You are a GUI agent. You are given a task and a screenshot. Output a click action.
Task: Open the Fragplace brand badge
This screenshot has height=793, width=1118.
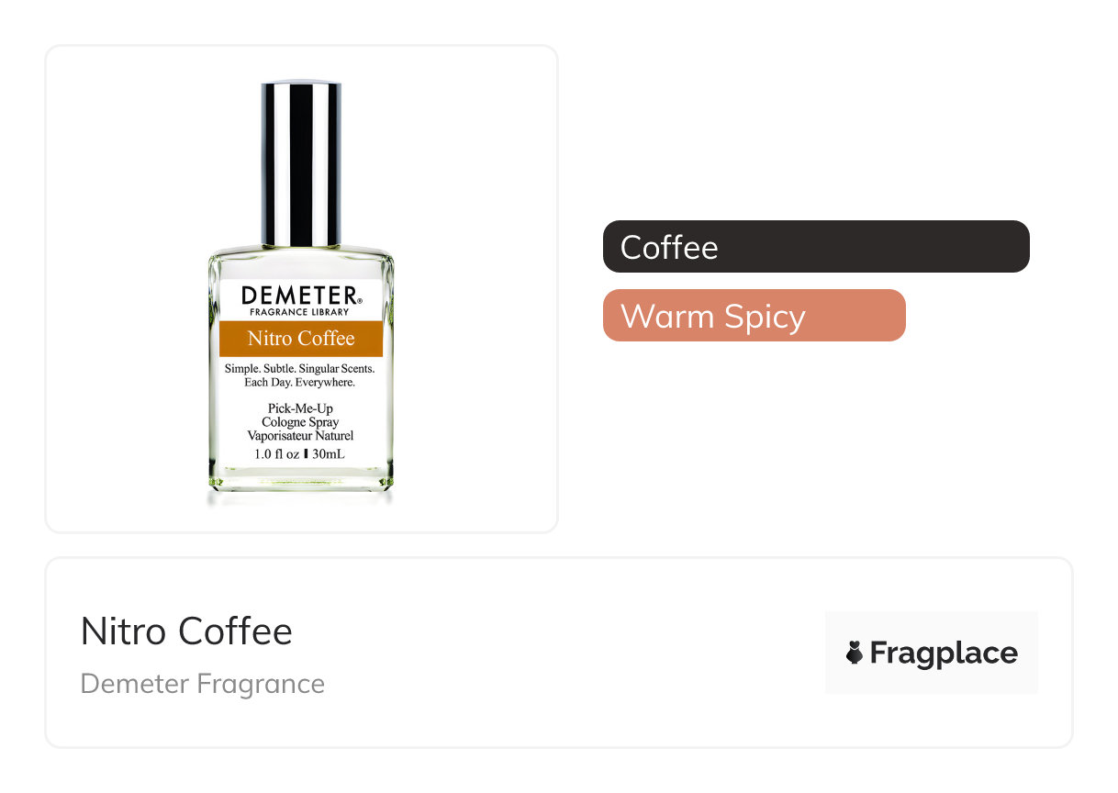point(932,652)
